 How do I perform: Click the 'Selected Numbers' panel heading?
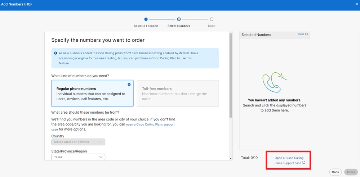click(256, 35)
